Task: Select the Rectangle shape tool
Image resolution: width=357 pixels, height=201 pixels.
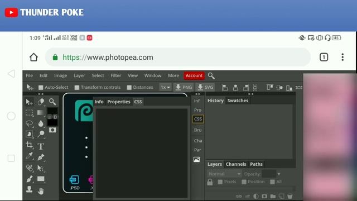Action: [x=41, y=179]
